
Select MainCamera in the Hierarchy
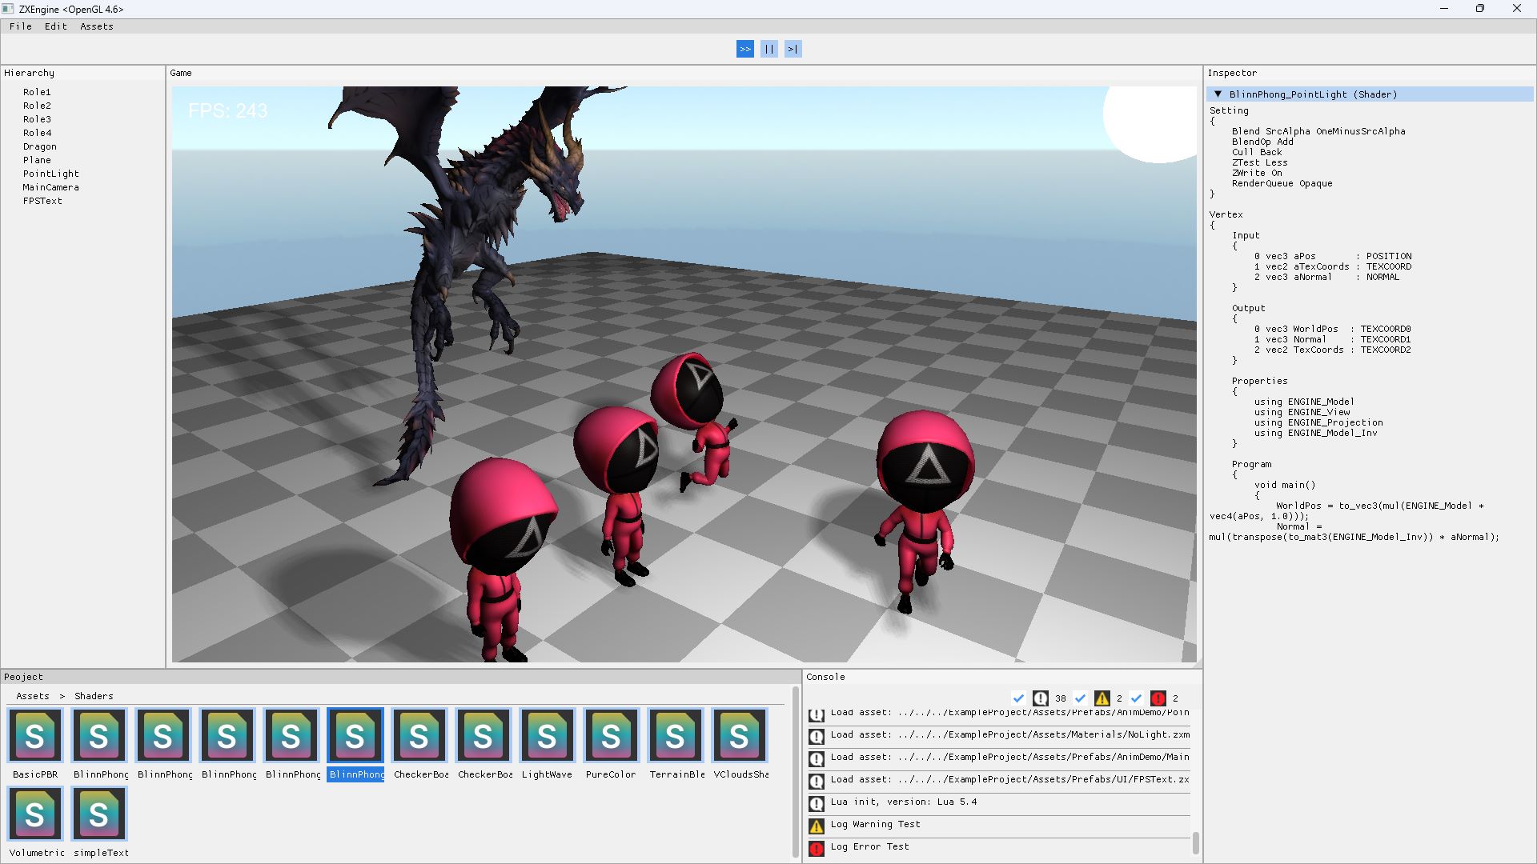50,187
